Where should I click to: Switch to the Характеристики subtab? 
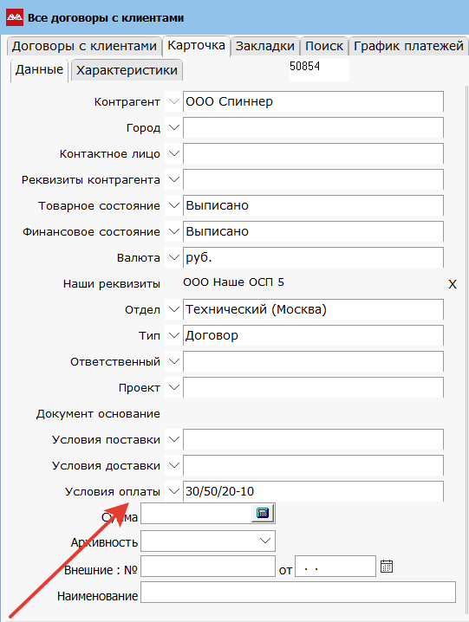pos(127,70)
